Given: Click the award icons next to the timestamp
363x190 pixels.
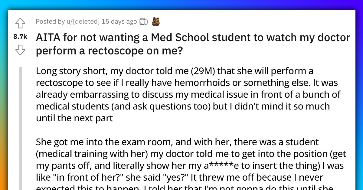Looking at the screenshot, I should (x=149, y=21).
